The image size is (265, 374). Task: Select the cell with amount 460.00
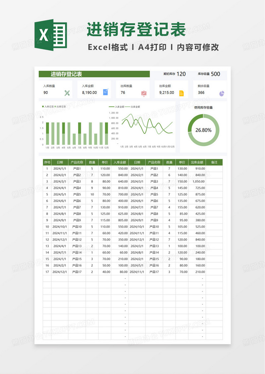coord(197,233)
